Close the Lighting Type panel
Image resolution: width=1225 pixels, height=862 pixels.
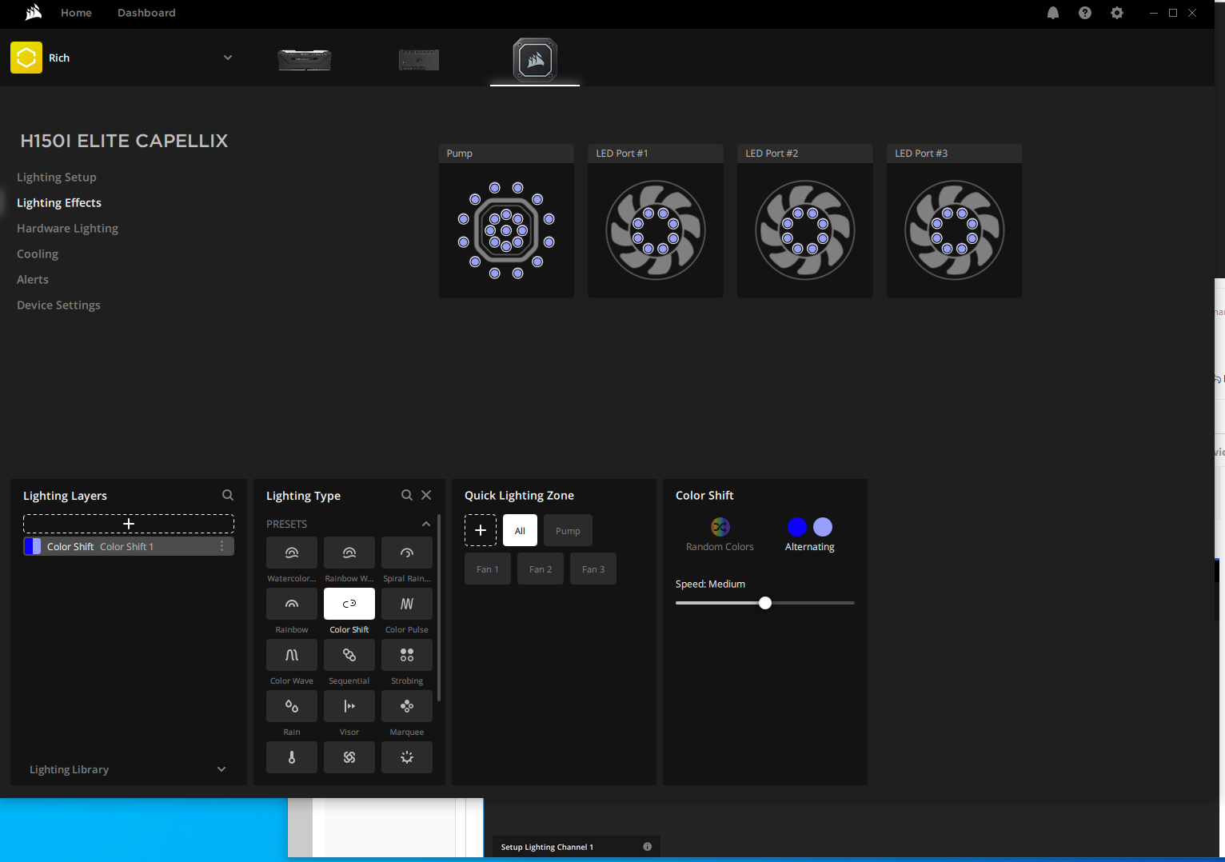(426, 495)
